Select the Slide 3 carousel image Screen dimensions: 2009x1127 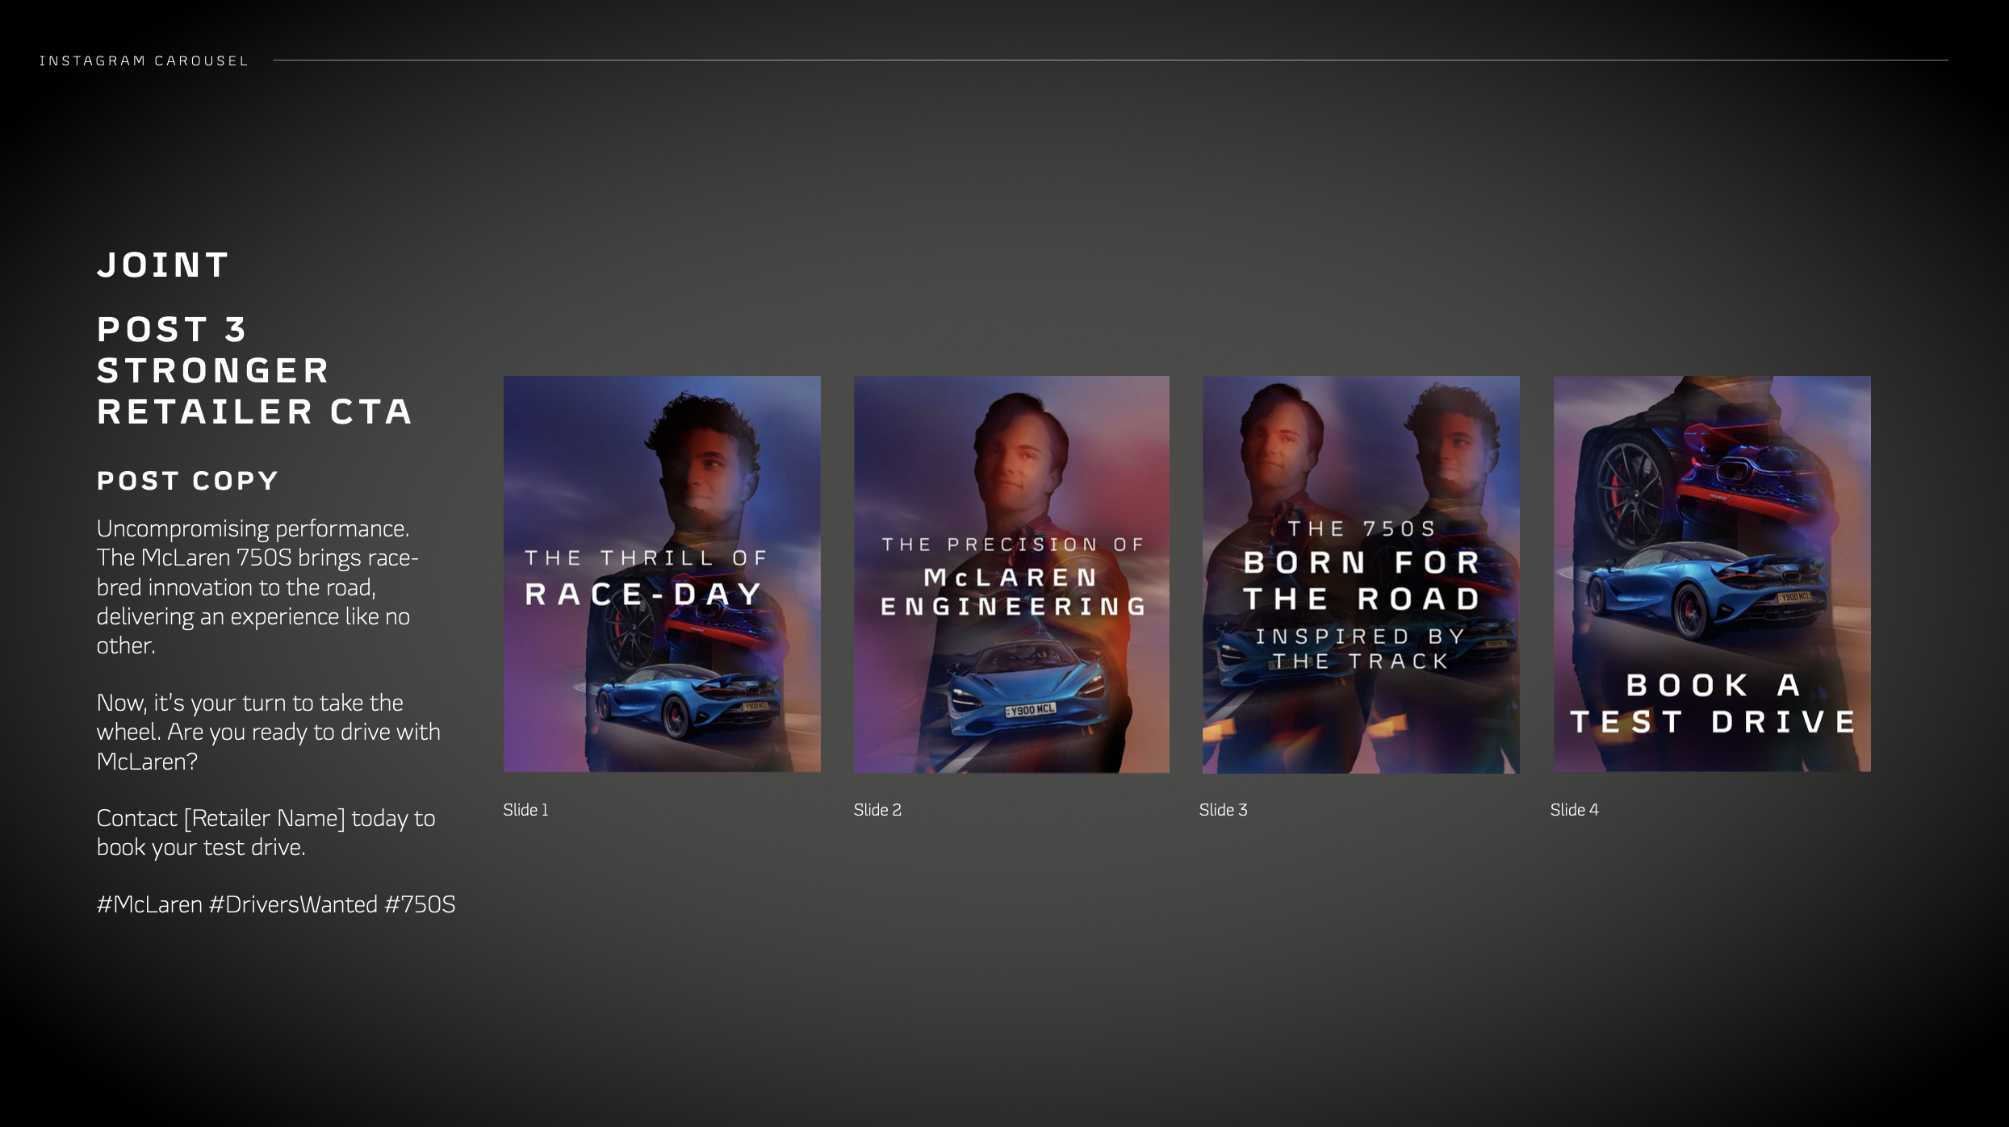point(1361,574)
